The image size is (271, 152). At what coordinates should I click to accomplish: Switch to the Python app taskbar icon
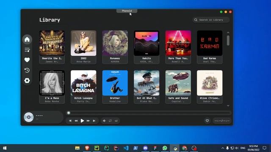click(x=175, y=148)
